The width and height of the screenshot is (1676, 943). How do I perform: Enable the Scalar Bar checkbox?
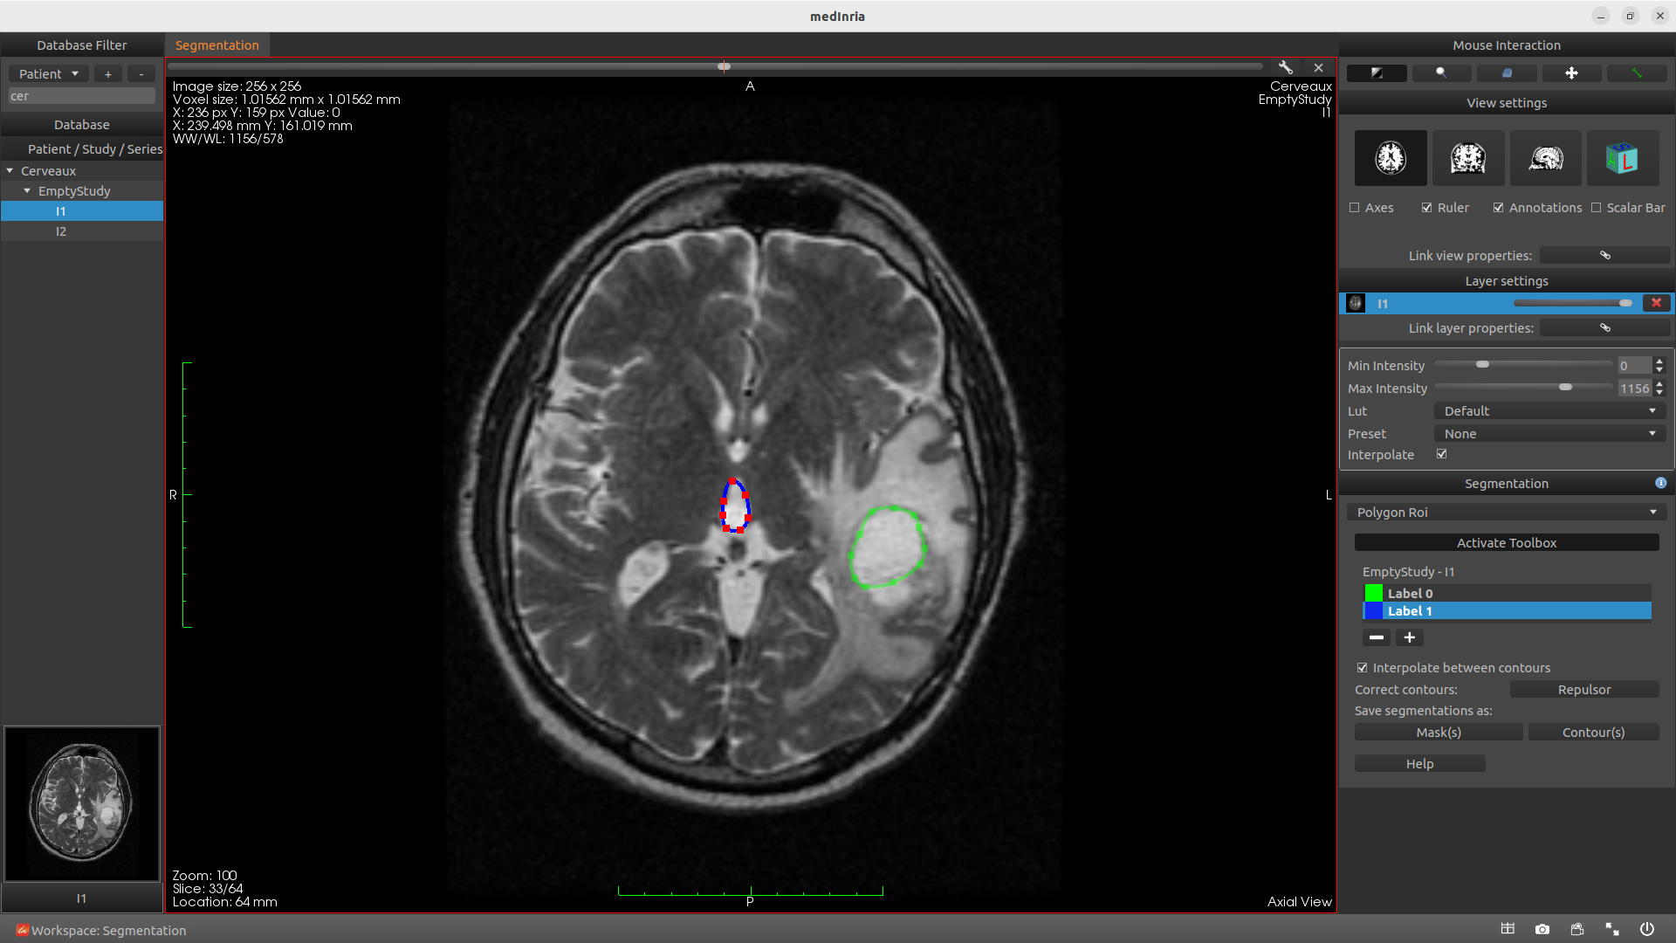click(x=1597, y=208)
